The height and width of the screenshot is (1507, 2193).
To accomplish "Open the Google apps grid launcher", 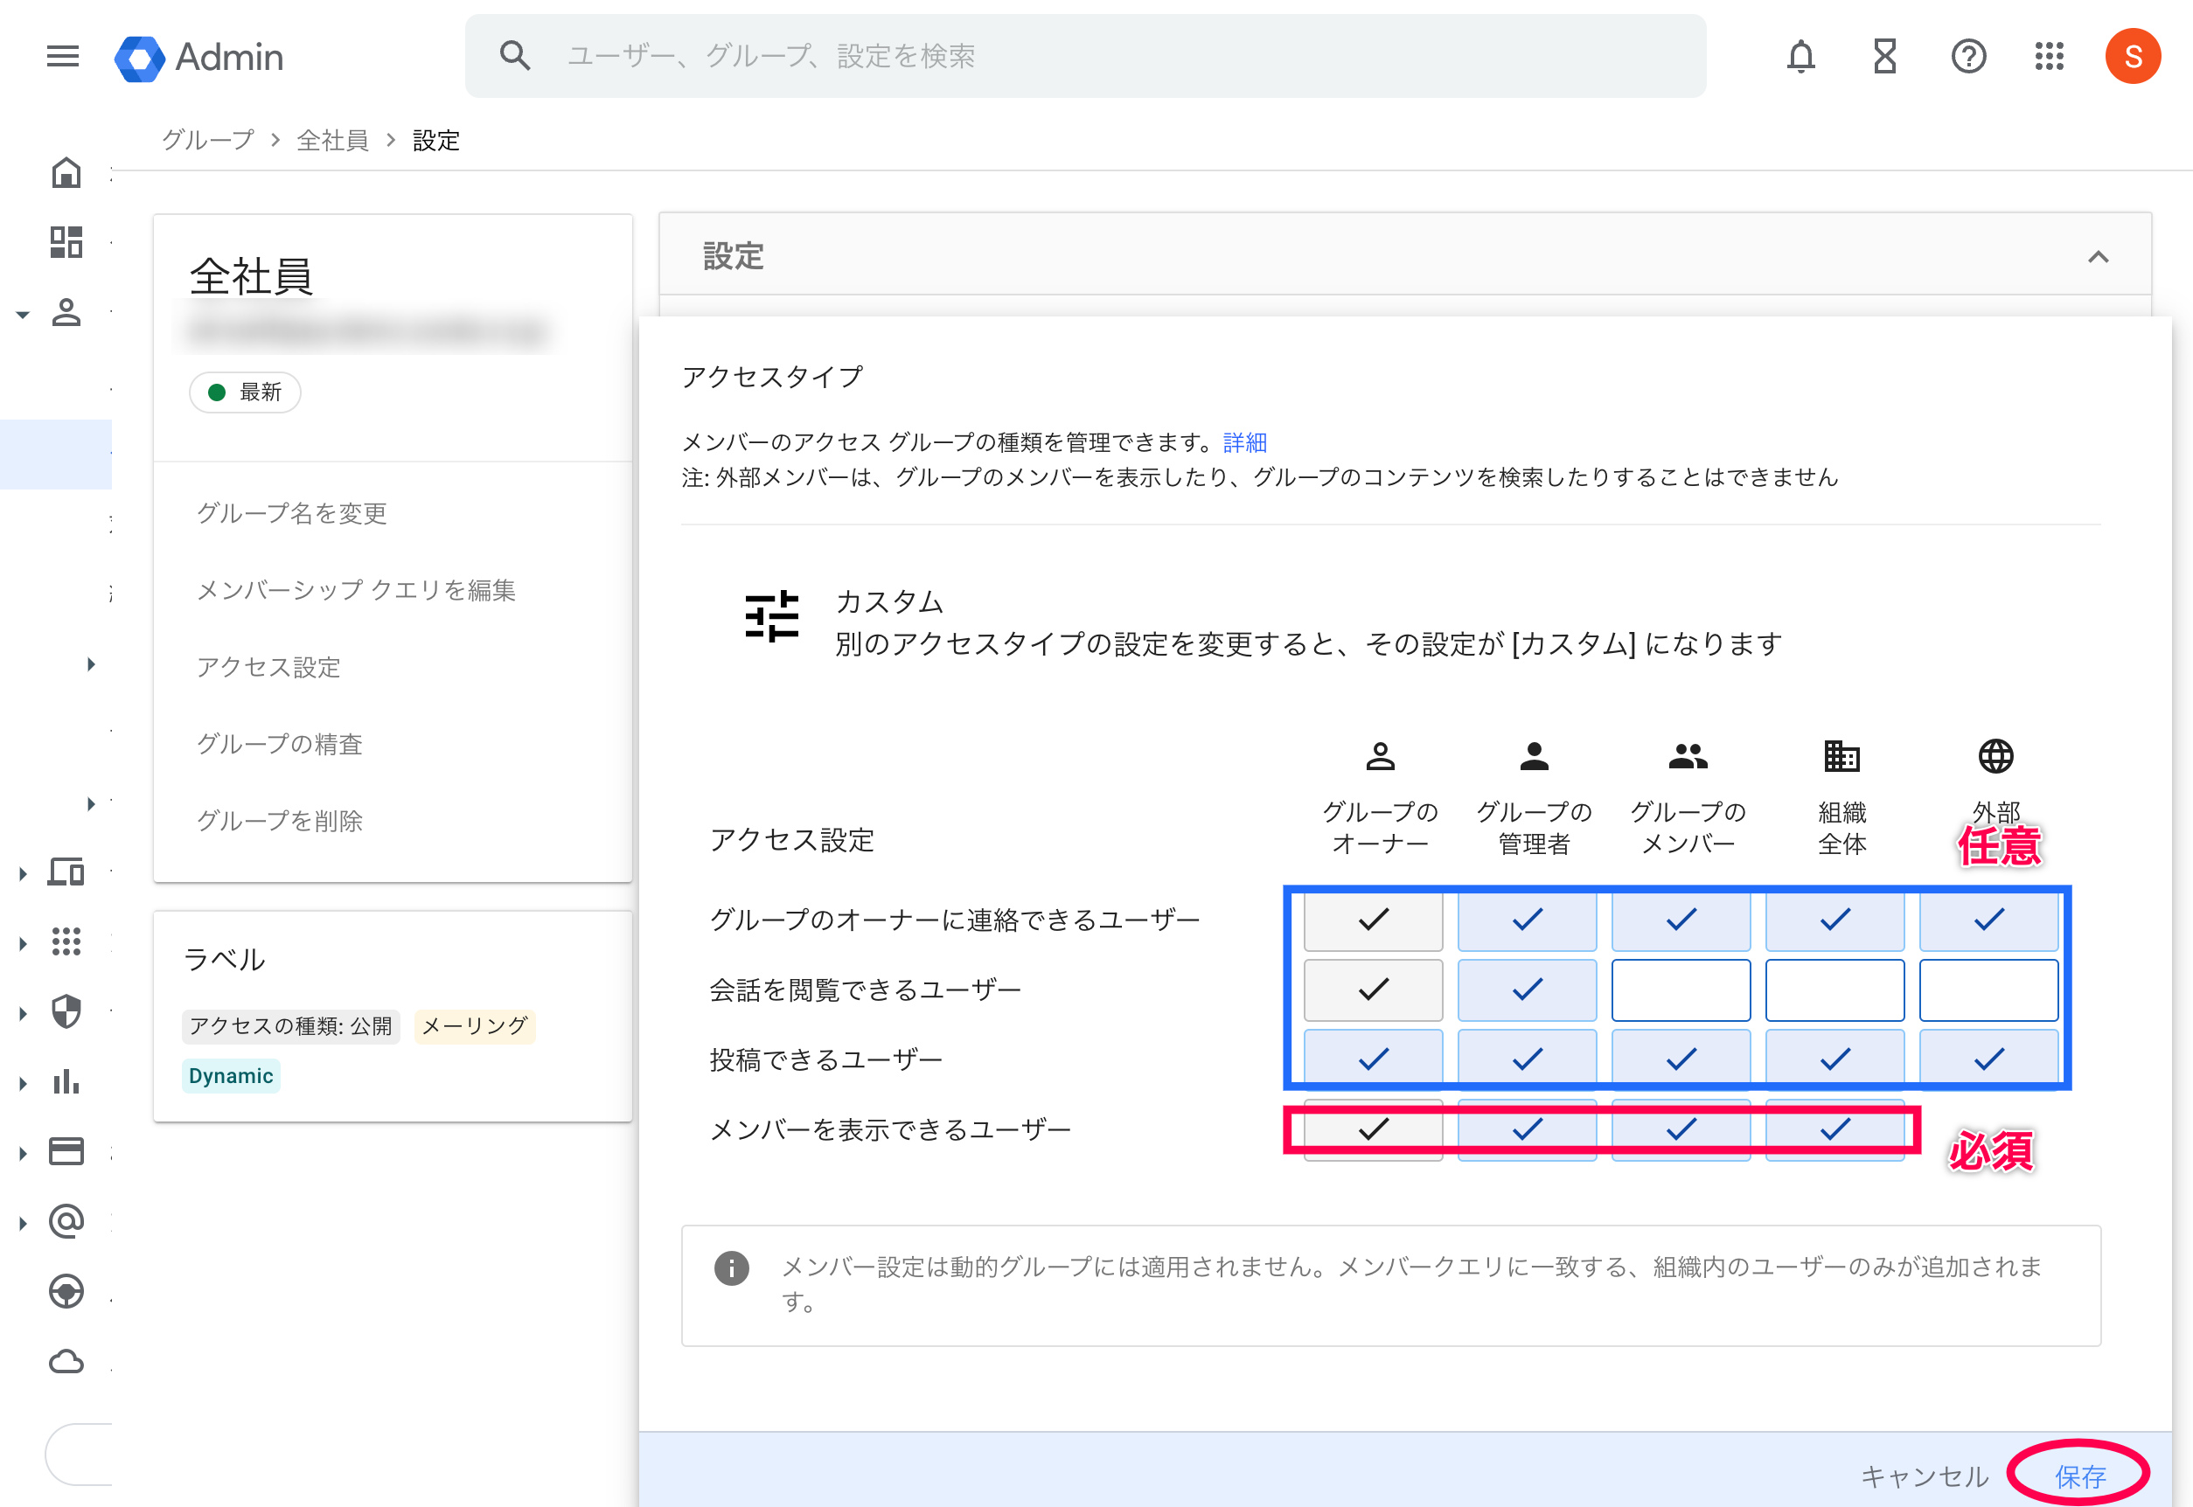I will coord(2049,57).
